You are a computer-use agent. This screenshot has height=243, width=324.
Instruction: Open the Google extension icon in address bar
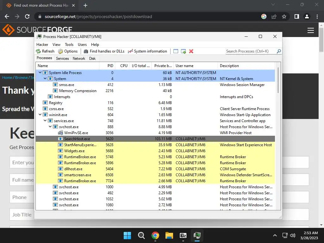point(264,16)
